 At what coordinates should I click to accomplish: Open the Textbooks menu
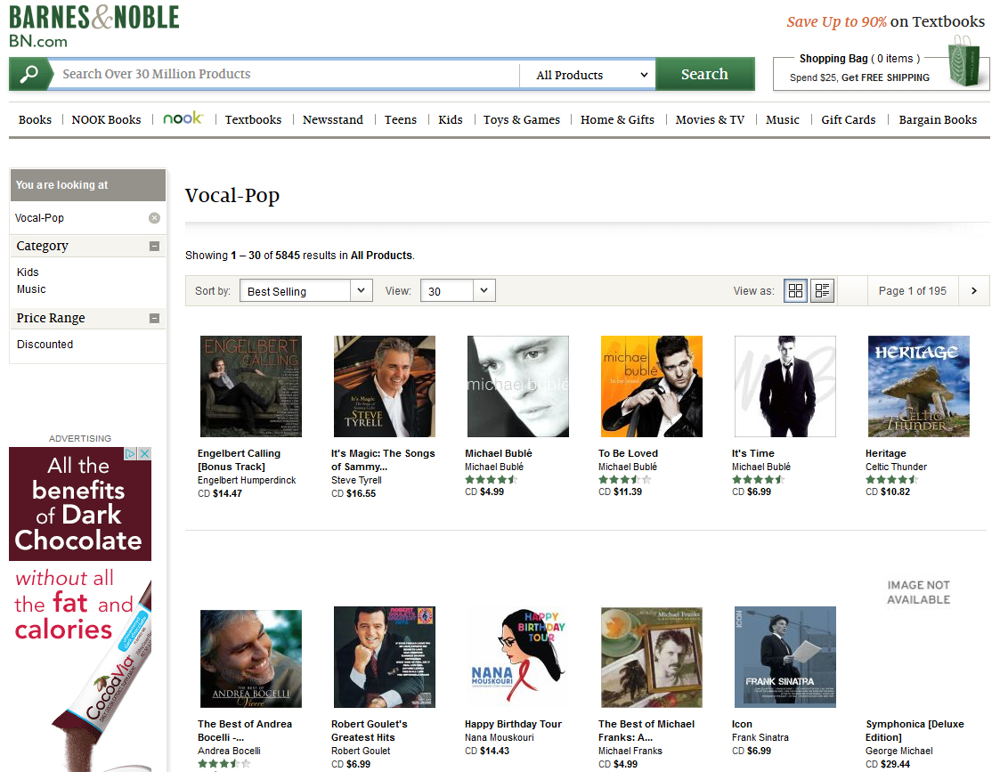(x=253, y=119)
